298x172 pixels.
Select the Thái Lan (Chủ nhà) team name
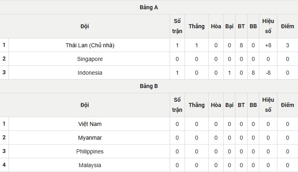[x=90, y=45]
